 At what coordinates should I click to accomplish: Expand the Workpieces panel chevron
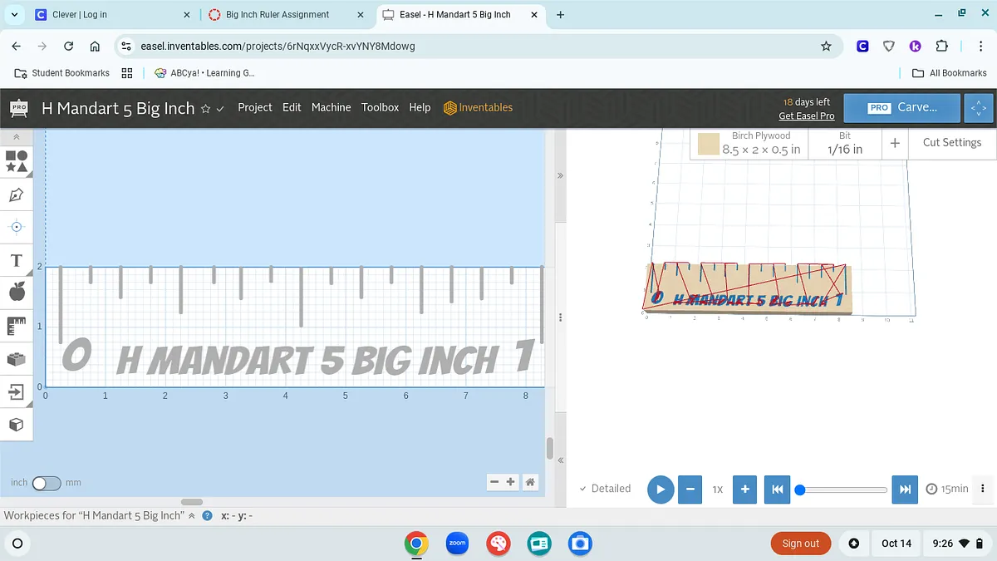coord(193,516)
